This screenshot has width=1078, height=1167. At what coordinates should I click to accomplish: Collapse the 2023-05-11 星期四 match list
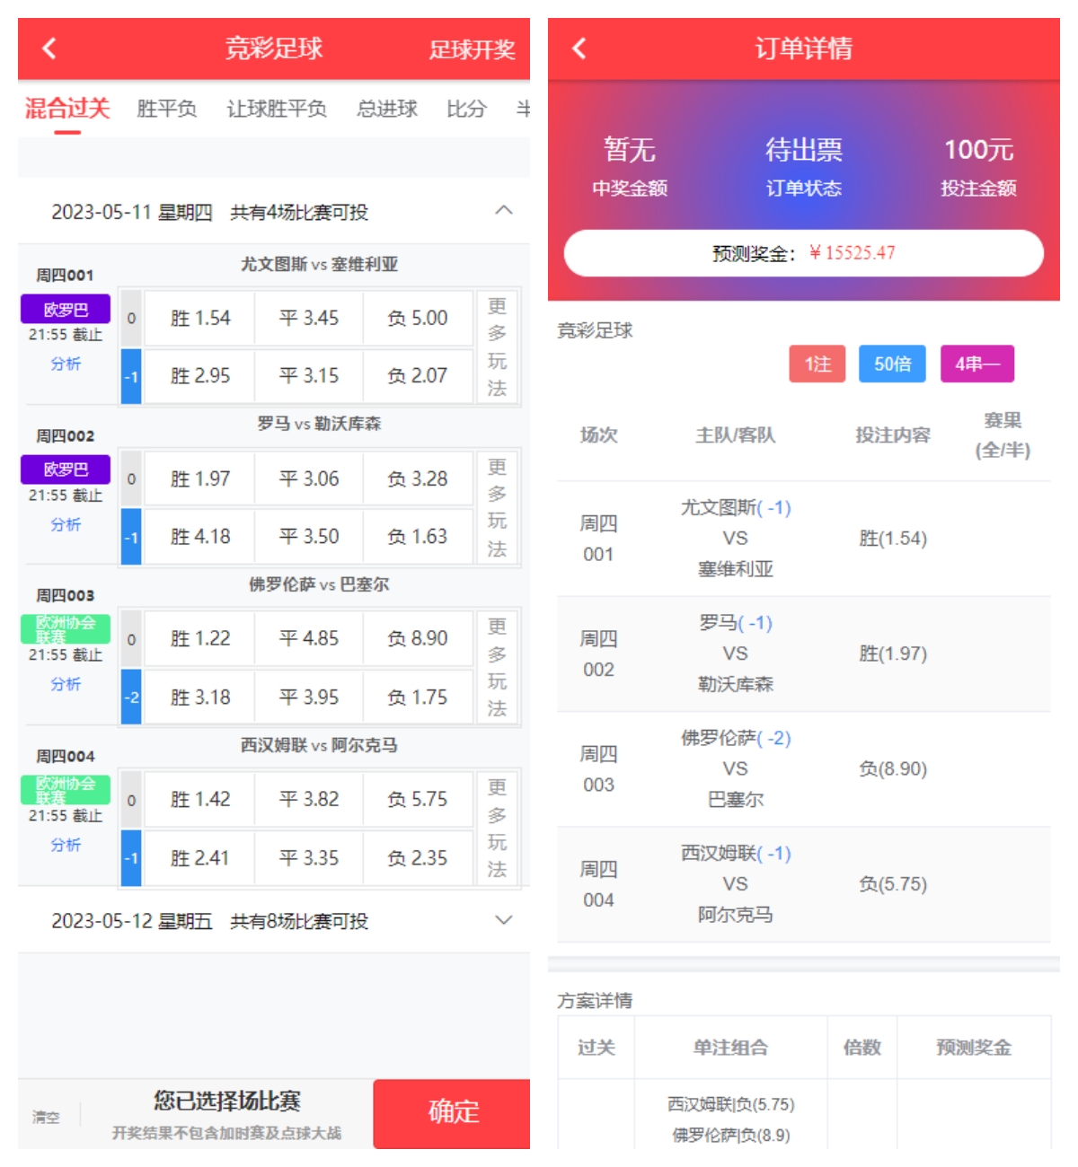[504, 211]
